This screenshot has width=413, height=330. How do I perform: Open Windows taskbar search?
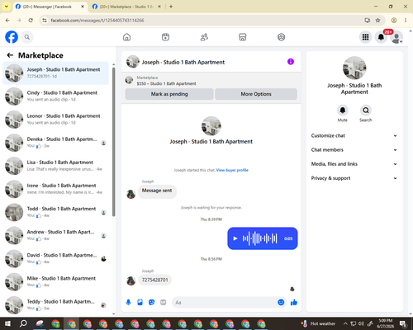23,323
